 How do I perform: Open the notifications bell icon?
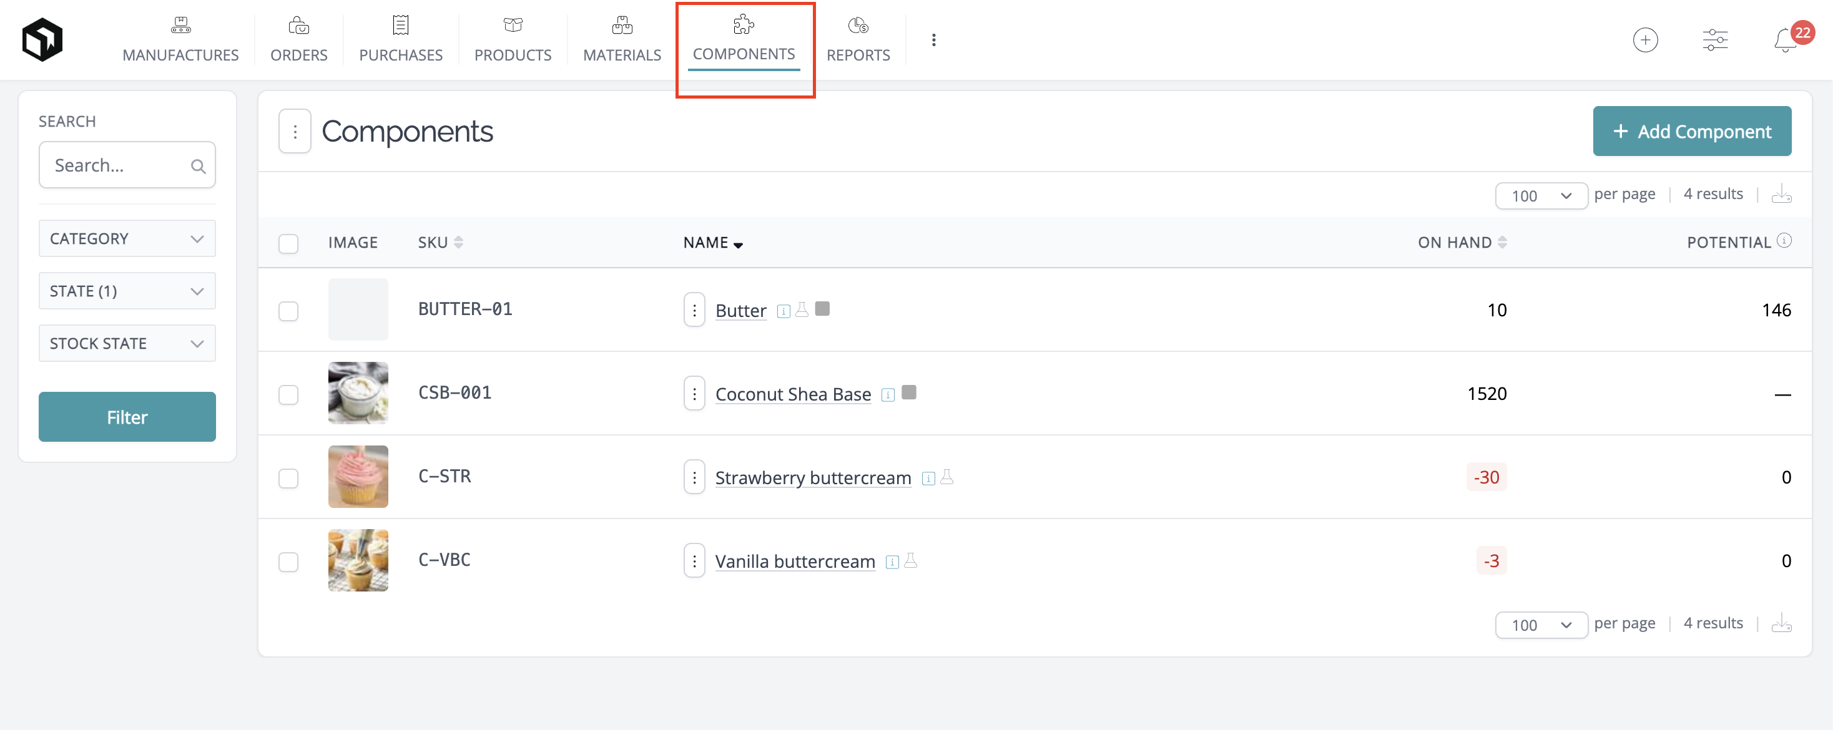coord(1784,41)
